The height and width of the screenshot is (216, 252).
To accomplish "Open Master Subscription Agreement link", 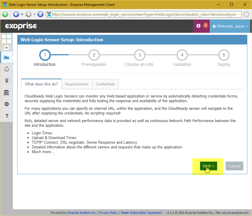I will [x=141, y=212].
